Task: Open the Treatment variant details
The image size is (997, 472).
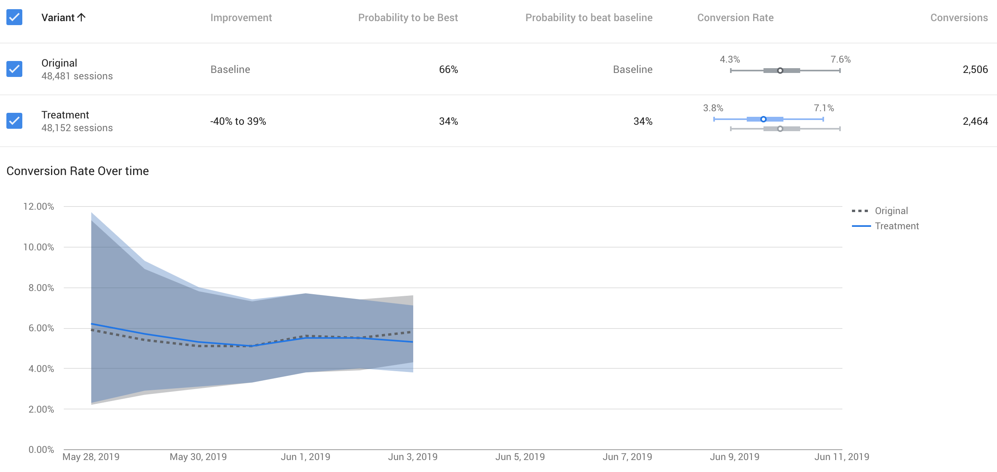Action: tap(65, 115)
